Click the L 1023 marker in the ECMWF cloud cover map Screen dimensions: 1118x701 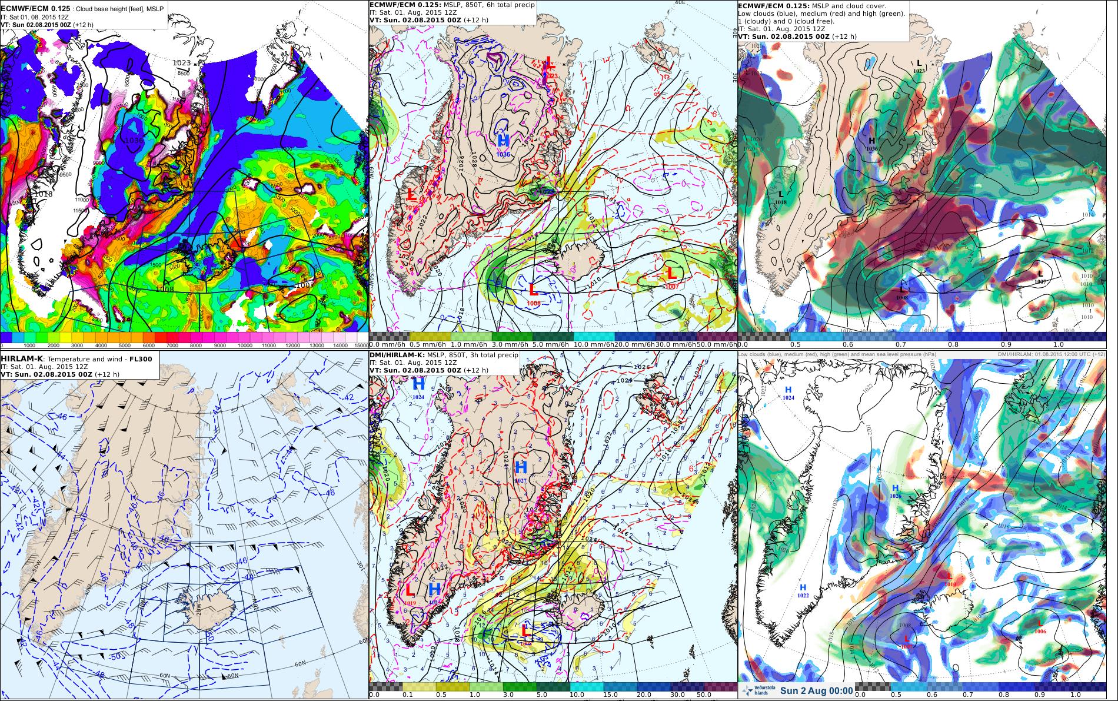(x=919, y=66)
